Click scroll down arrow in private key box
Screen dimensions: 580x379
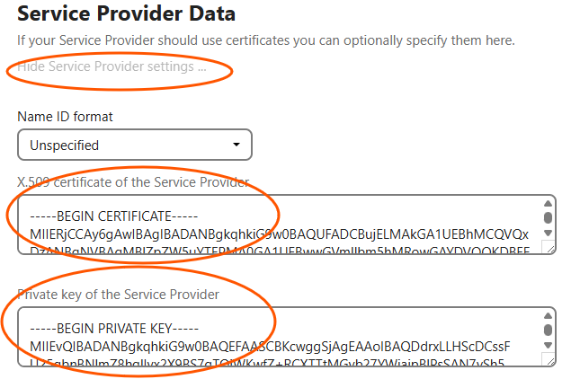pos(548,346)
